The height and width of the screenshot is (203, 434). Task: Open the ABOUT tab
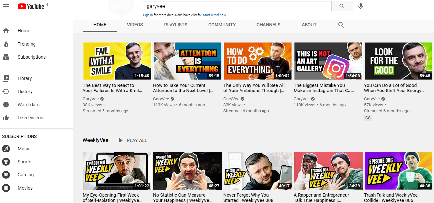coord(309,25)
